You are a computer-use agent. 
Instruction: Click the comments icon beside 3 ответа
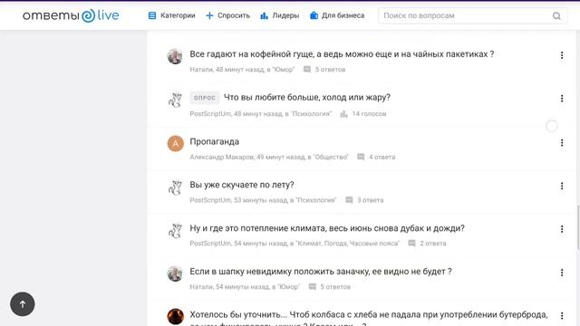click(x=349, y=200)
